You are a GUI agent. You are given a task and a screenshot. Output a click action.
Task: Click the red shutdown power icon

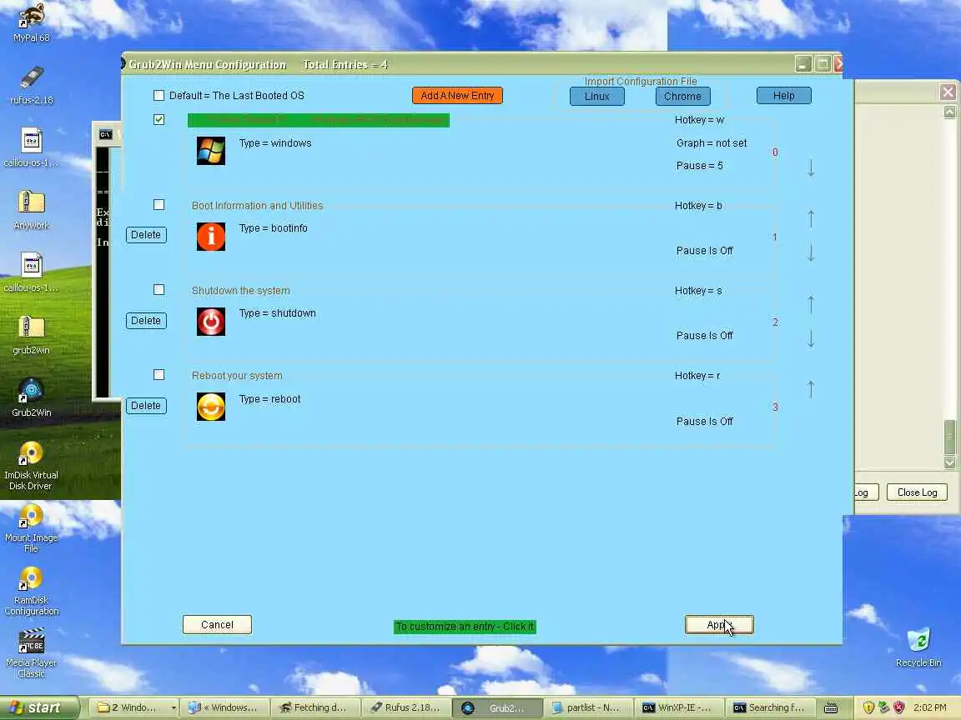click(x=211, y=322)
